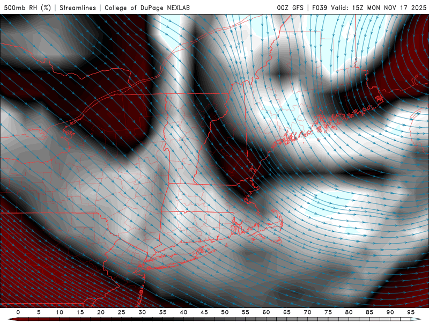Screen dimensions: 429x322
Task: Click the 60 tick label on the color scale
Action: [266, 312]
